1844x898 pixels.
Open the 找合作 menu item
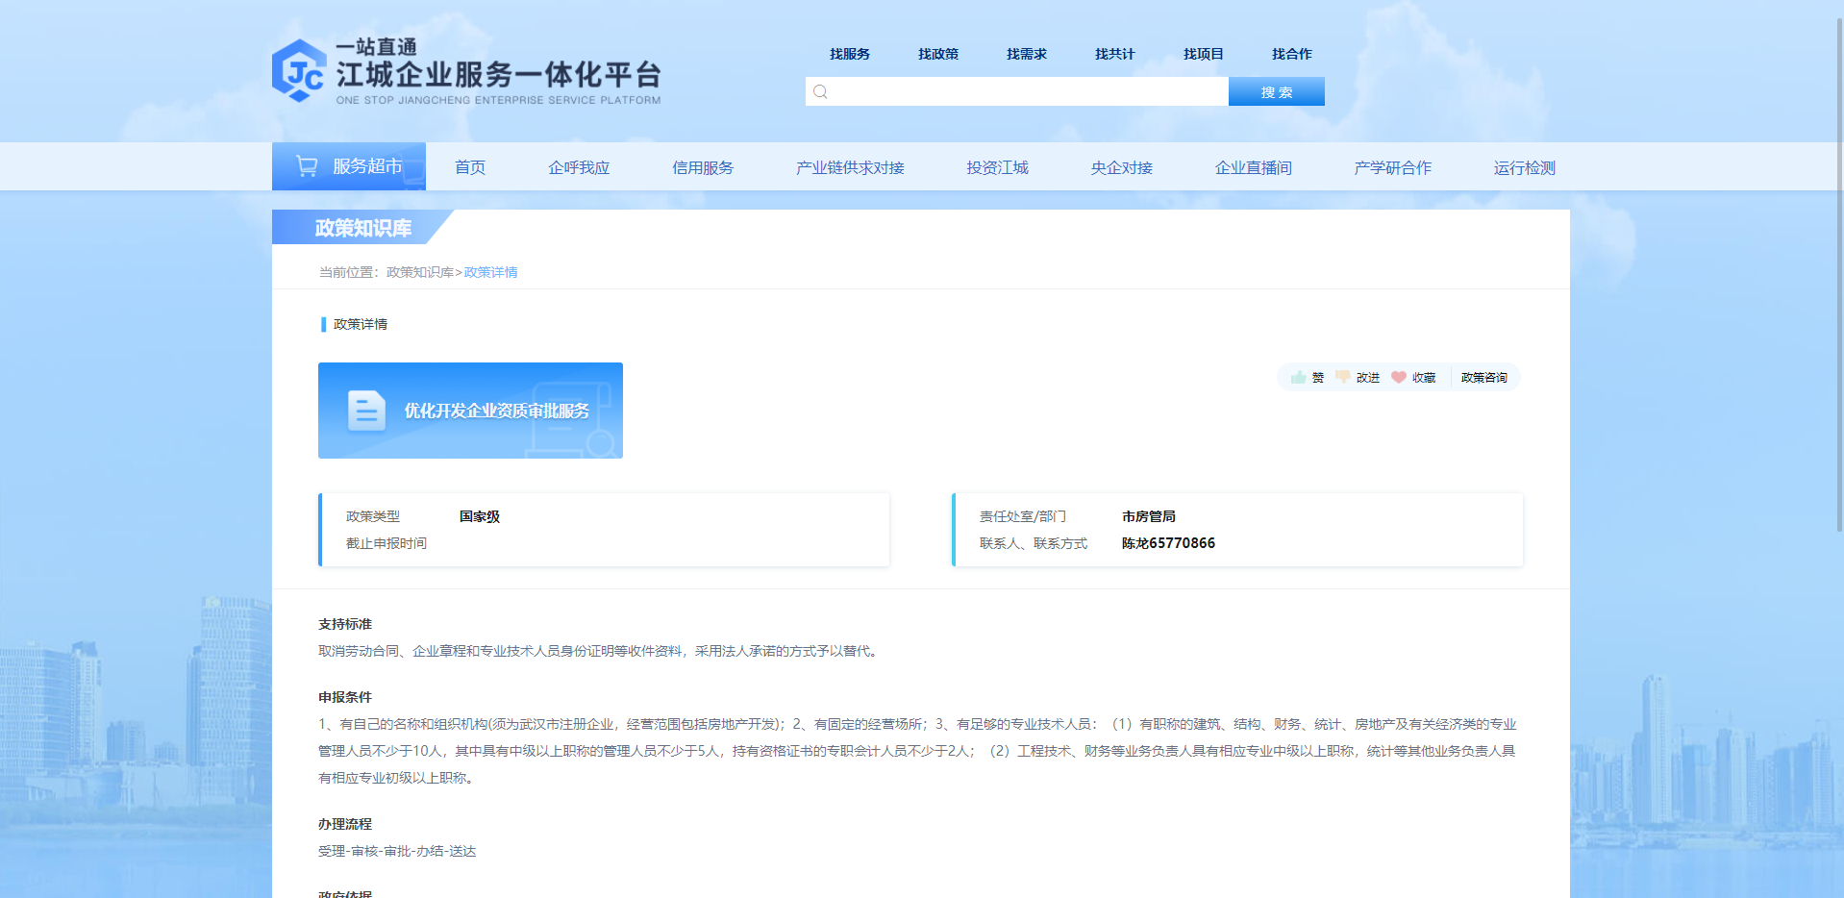pyautogui.click(x=1290, y=54)
